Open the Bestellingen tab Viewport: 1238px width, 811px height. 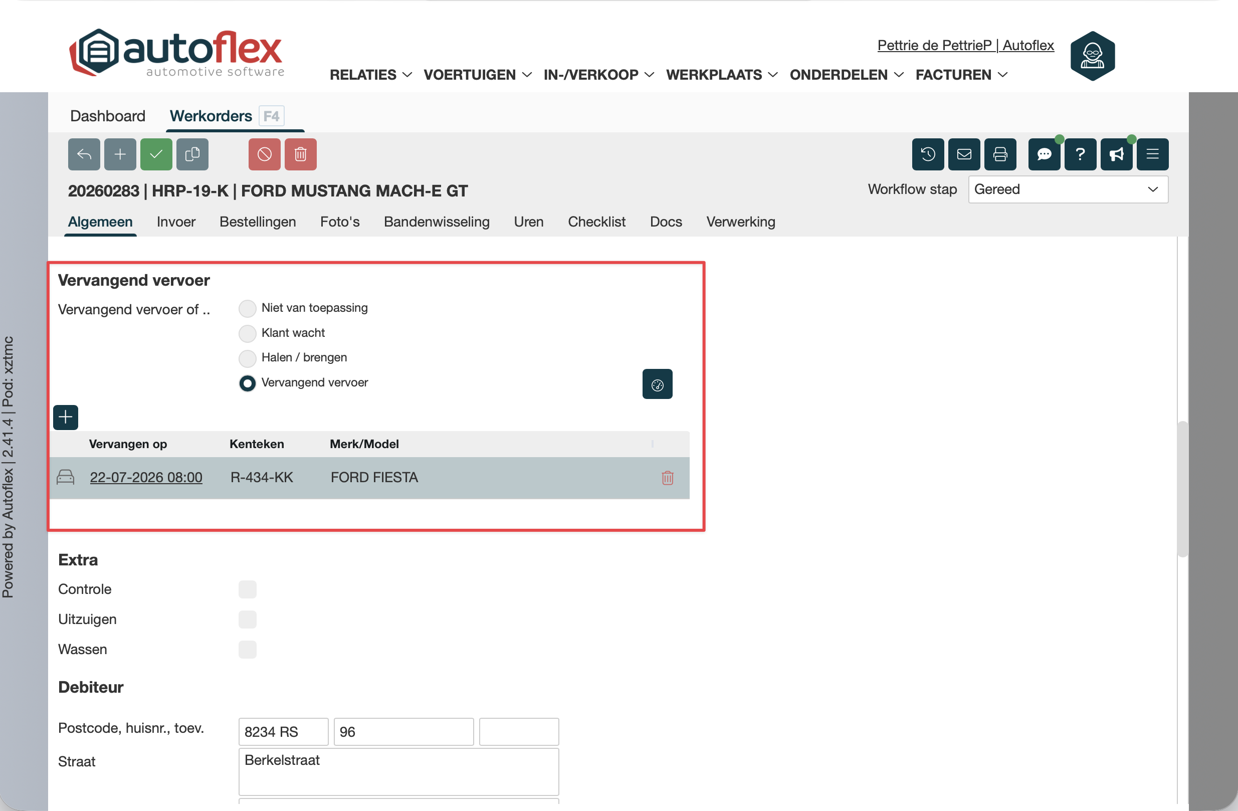pyautogui.click(x=258, y=222)
